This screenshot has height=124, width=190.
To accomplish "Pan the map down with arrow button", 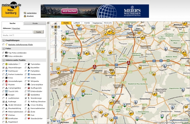I will pyautogui.click(x=56, y=30).
